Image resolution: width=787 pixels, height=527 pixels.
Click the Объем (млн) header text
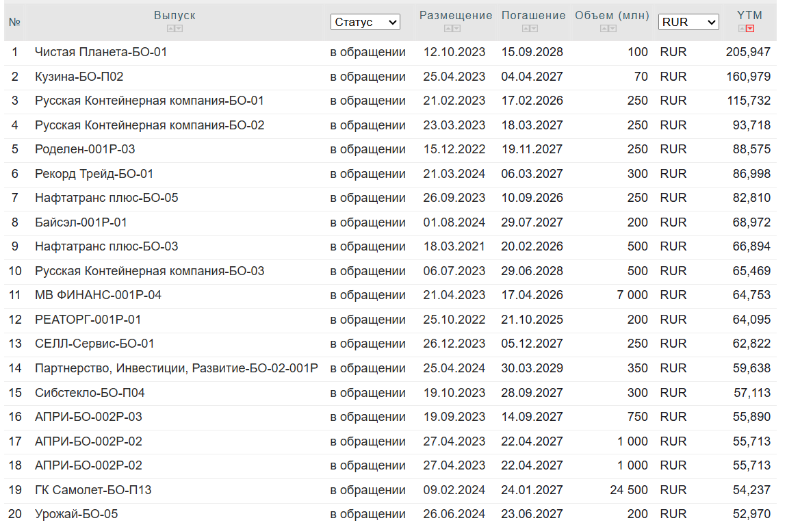click(612, 16)
